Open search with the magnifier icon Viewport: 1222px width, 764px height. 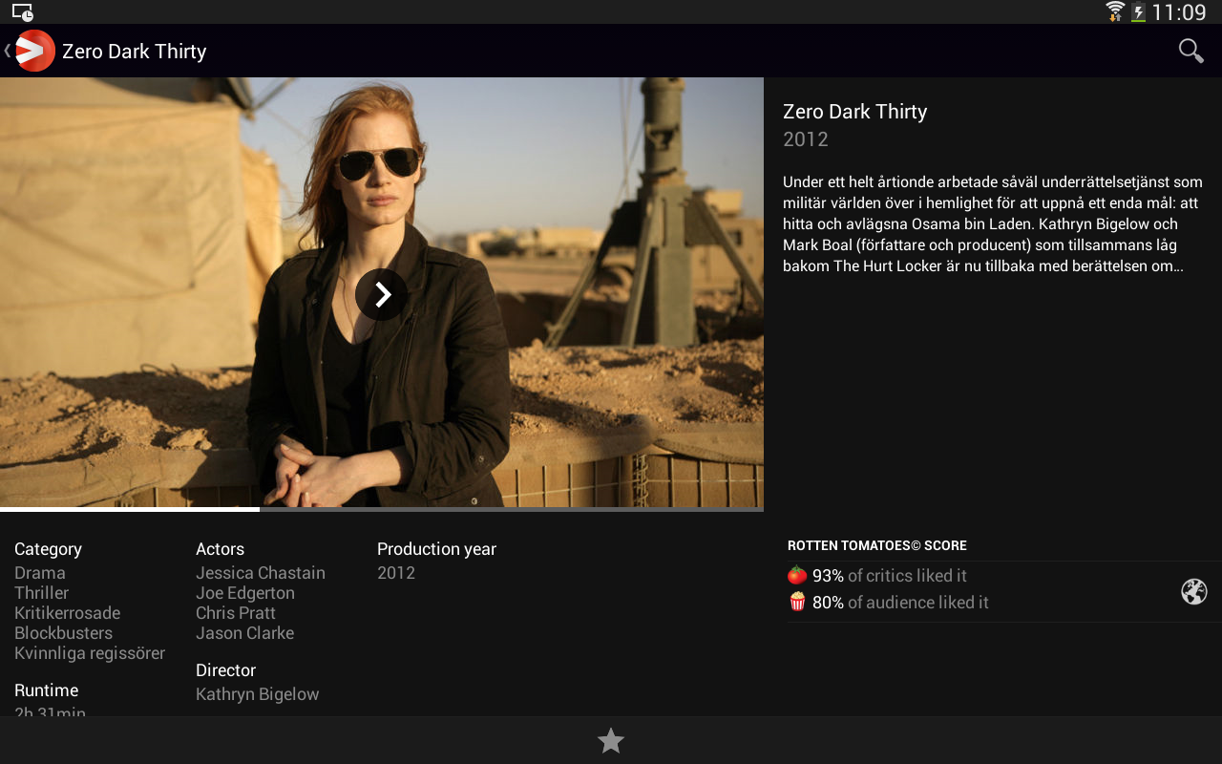[1190, 51]
